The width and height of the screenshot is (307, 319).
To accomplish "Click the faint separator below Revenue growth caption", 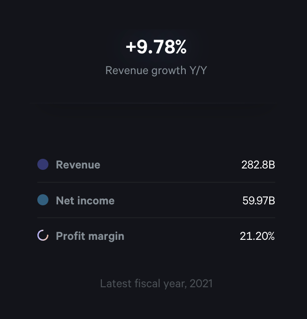I will coord(153,104).
